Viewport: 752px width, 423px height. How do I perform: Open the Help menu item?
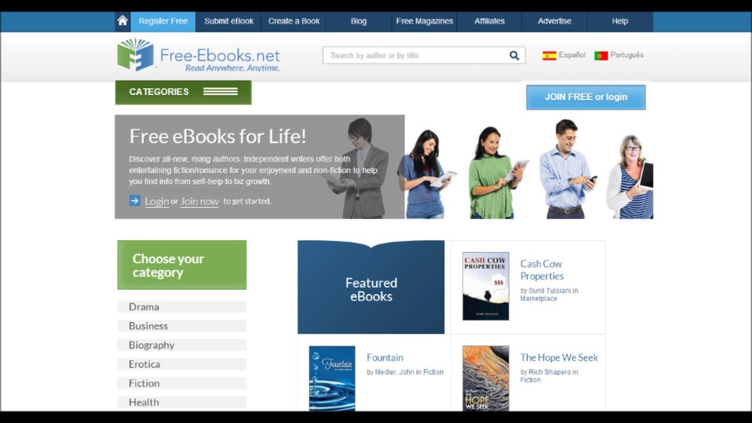point(620,21)
